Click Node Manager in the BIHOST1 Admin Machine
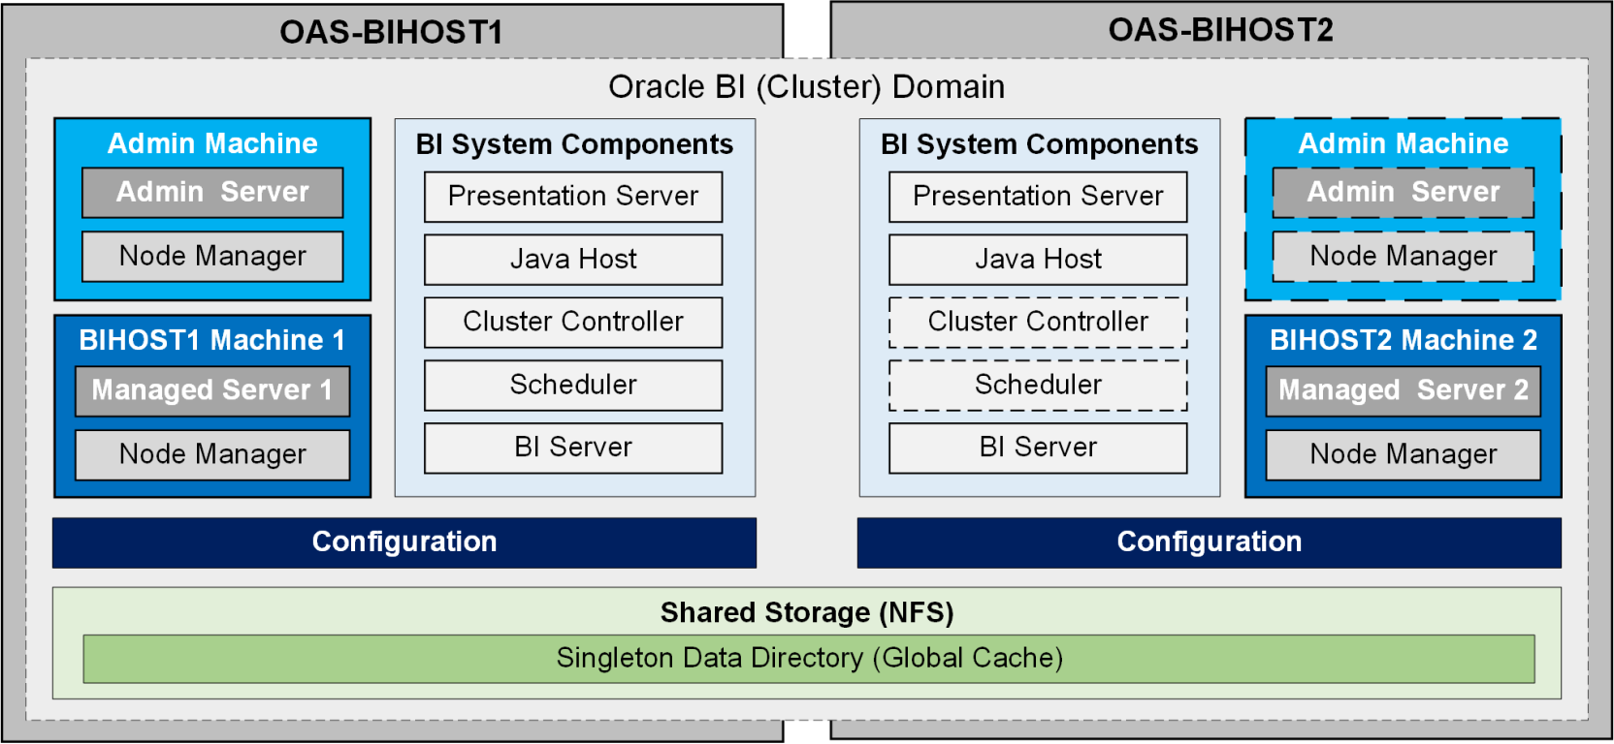Screen dimensions: 1614x744 212,257
